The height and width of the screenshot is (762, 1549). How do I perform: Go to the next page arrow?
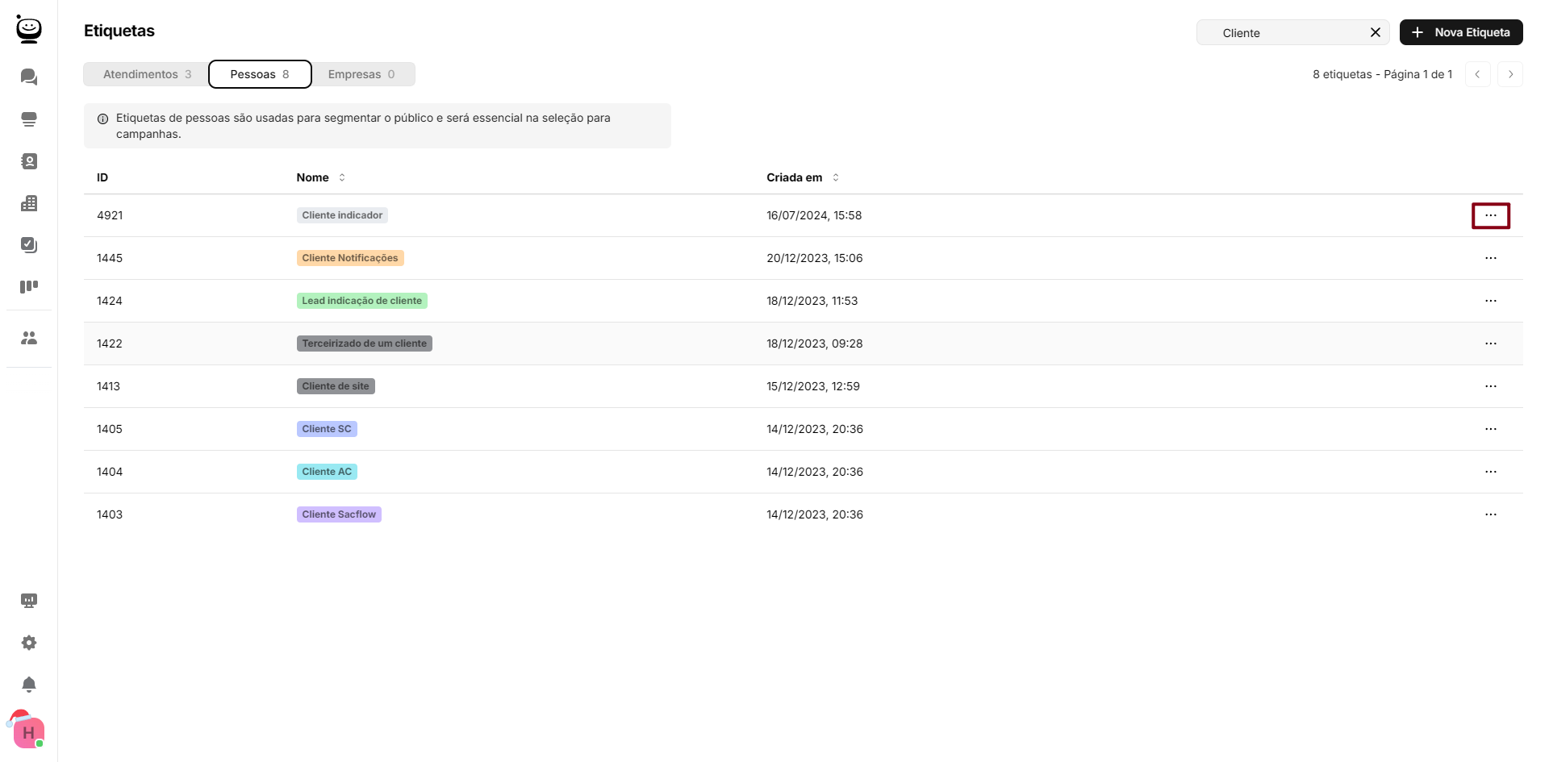point(1510,74)
